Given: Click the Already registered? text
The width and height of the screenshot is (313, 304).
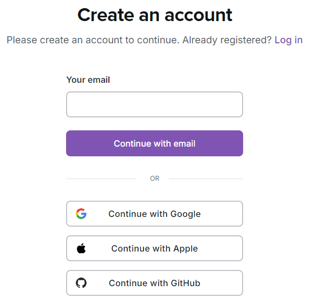Looking at the screenshot, I should (x=227, y=40).
